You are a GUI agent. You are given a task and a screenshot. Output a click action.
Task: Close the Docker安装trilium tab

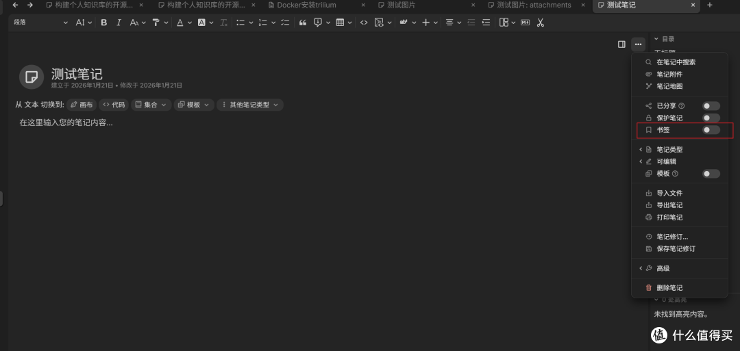click(x=363, y=5)
